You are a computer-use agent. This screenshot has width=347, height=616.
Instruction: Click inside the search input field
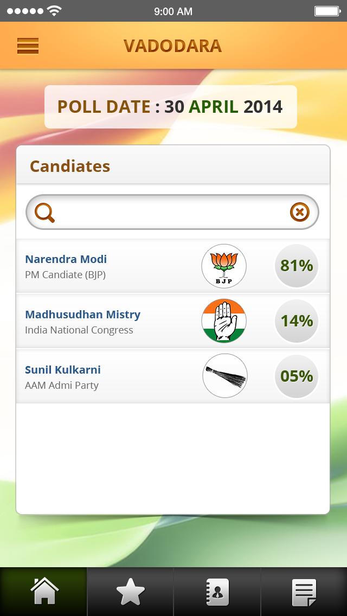163,211
